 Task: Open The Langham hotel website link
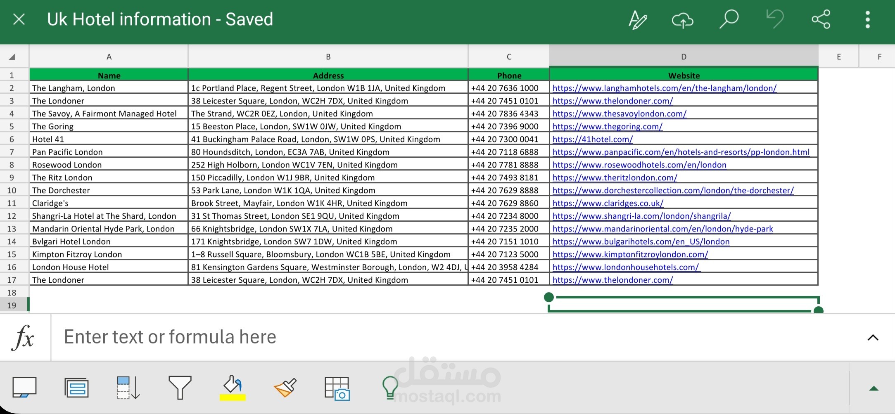click(x=664, y=88)
